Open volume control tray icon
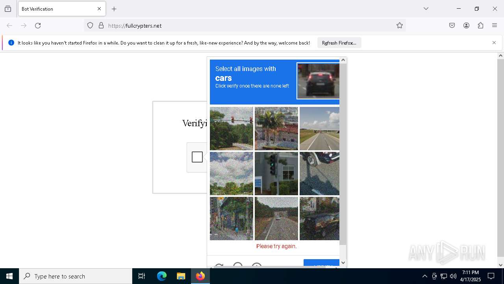 [x=453, y=276]
